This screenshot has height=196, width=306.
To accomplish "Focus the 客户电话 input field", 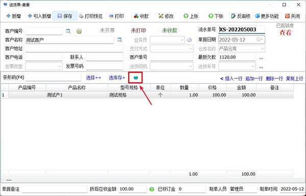I will (x=44, y=57).
